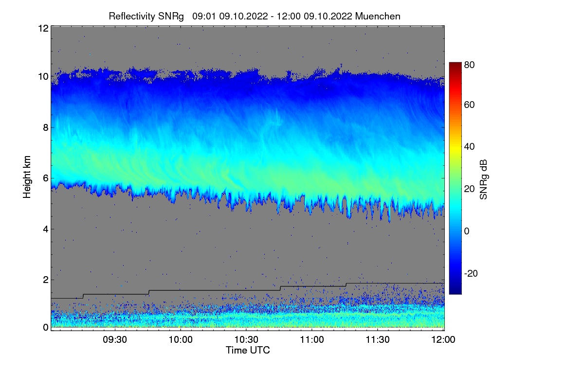
Task: Click the '11:30' time axis tick
Action: click(378, 340)
